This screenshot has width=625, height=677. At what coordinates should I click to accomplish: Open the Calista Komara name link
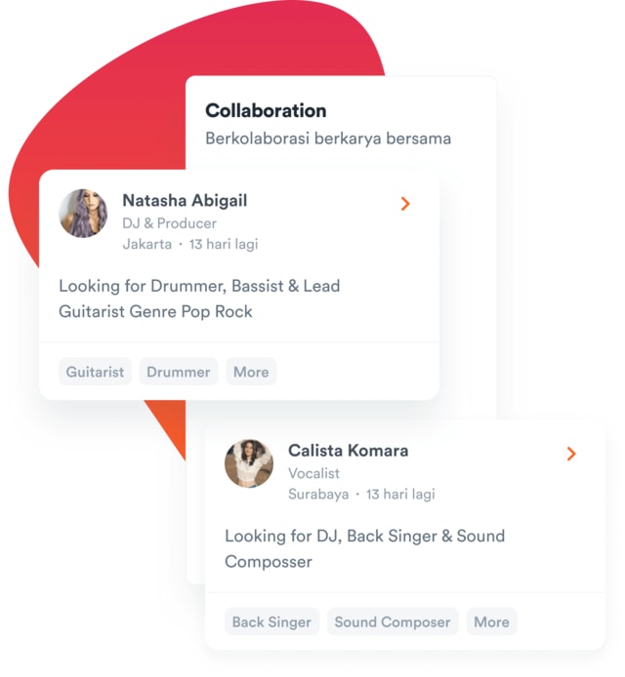tap(349, 451)
